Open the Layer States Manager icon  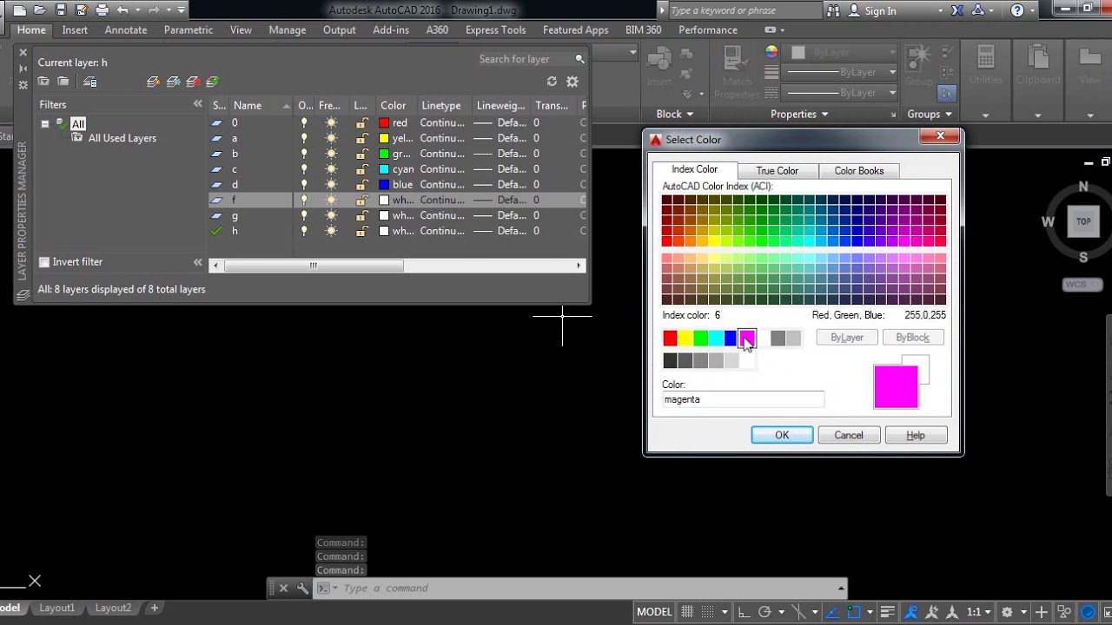[90, 82]
